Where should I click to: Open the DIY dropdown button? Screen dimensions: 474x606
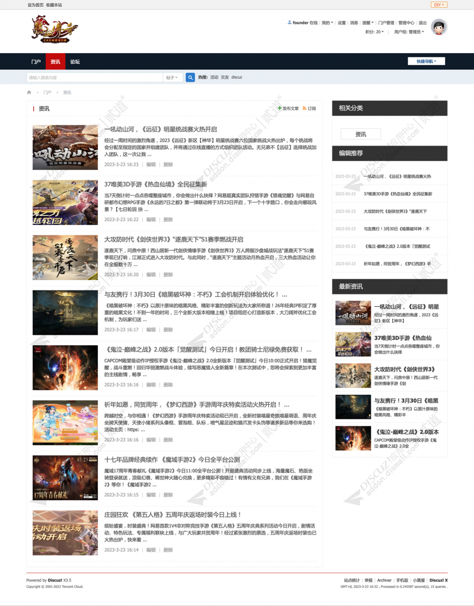(x=439, y=5)
